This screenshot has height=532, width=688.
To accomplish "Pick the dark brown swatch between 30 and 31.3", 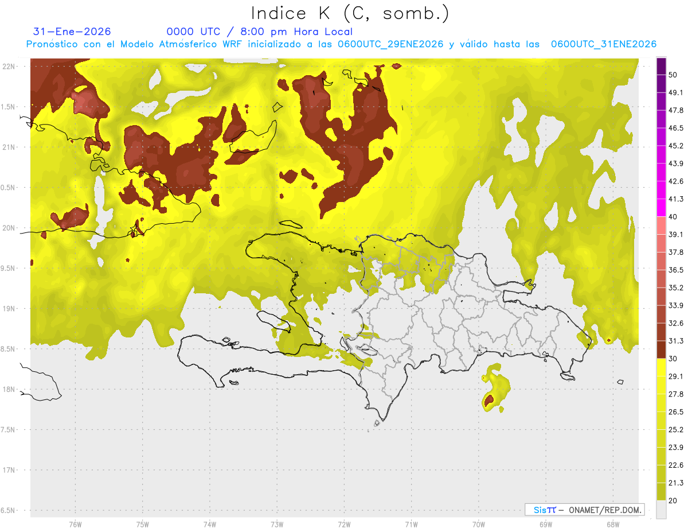I will (661, 350).
